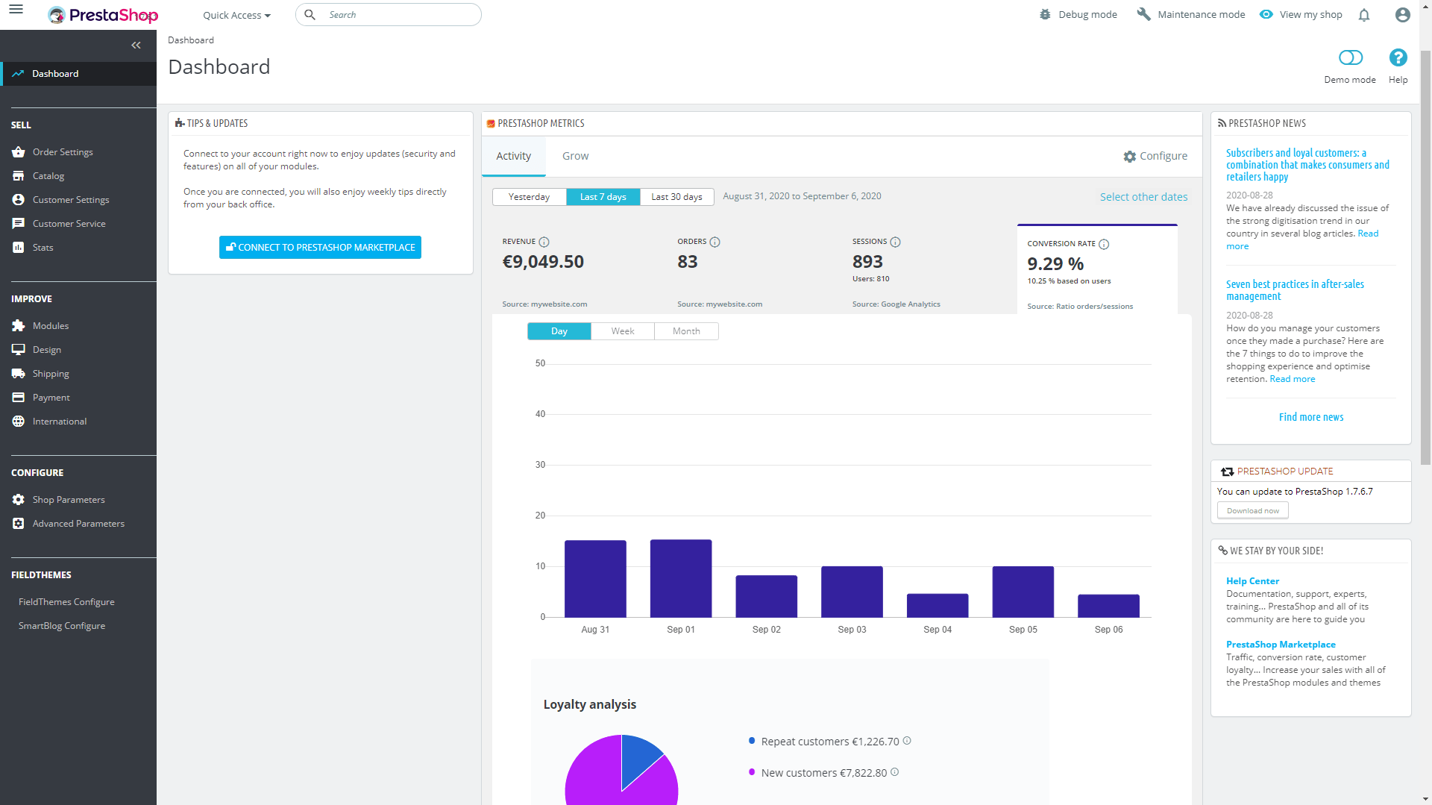Switch chart view to Week

[623, 331]
